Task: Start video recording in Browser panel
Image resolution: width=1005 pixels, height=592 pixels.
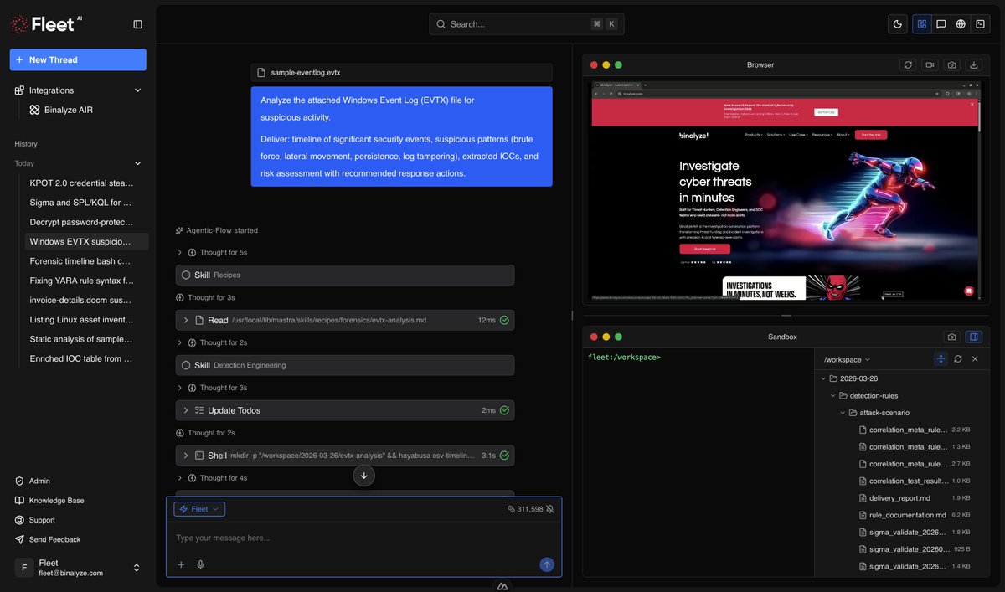Action: 930,64
